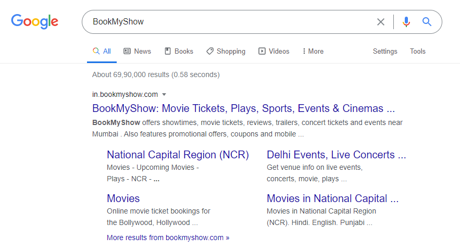Screen dimensions: 460x250
Task: Switch to the Videos tab
Action: pyautogui.click(x=274, y=52)
